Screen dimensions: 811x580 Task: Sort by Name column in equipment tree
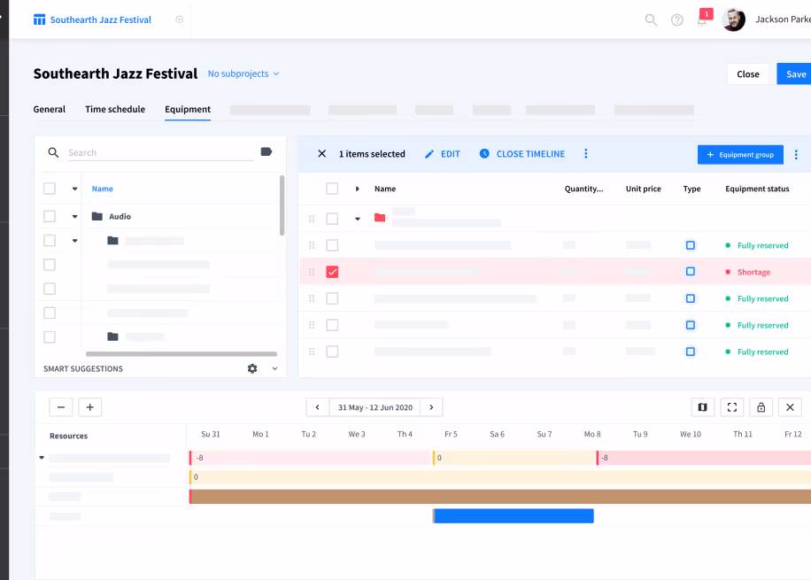click(103, 189)
